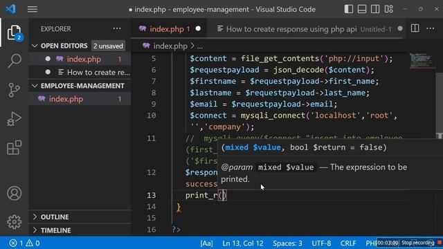Close unsaved Untitled-1 tab via dot
443x249 pixels.
click(400, 29)
